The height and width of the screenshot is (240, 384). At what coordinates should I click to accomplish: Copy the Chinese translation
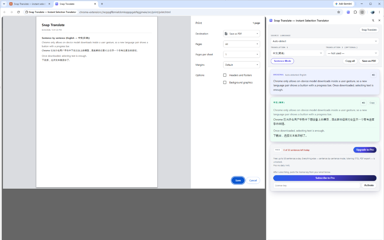pyautogui.click(x=372, y=103)
